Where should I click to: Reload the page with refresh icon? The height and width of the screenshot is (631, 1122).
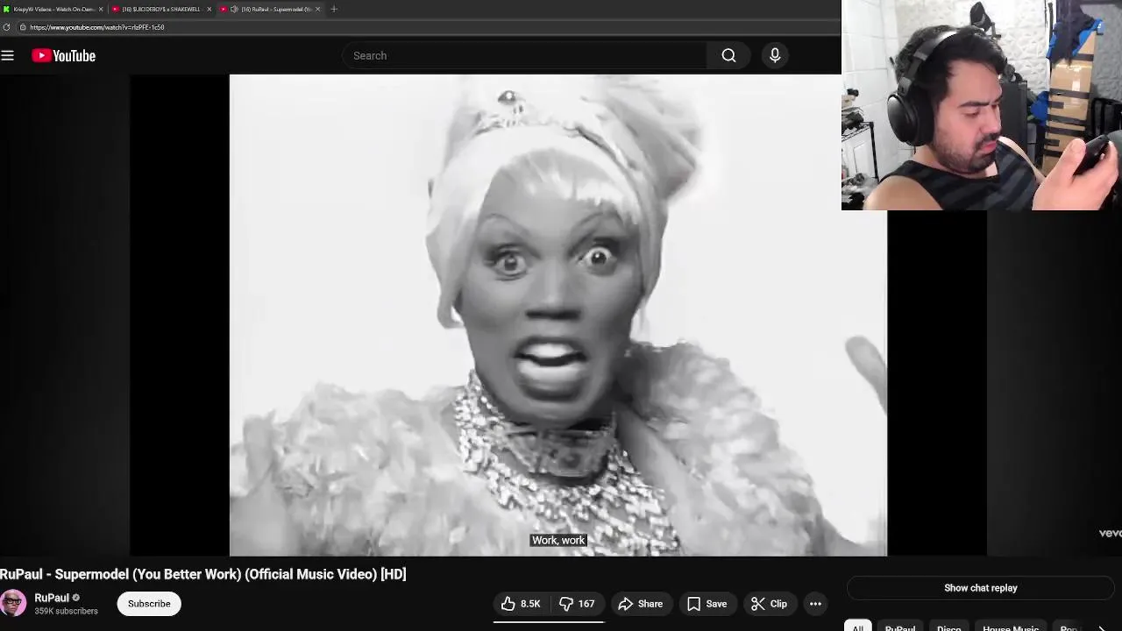[x=7, y=27]
